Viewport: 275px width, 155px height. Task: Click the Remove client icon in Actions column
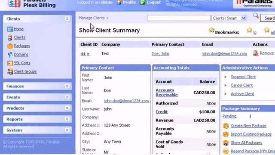256,53
